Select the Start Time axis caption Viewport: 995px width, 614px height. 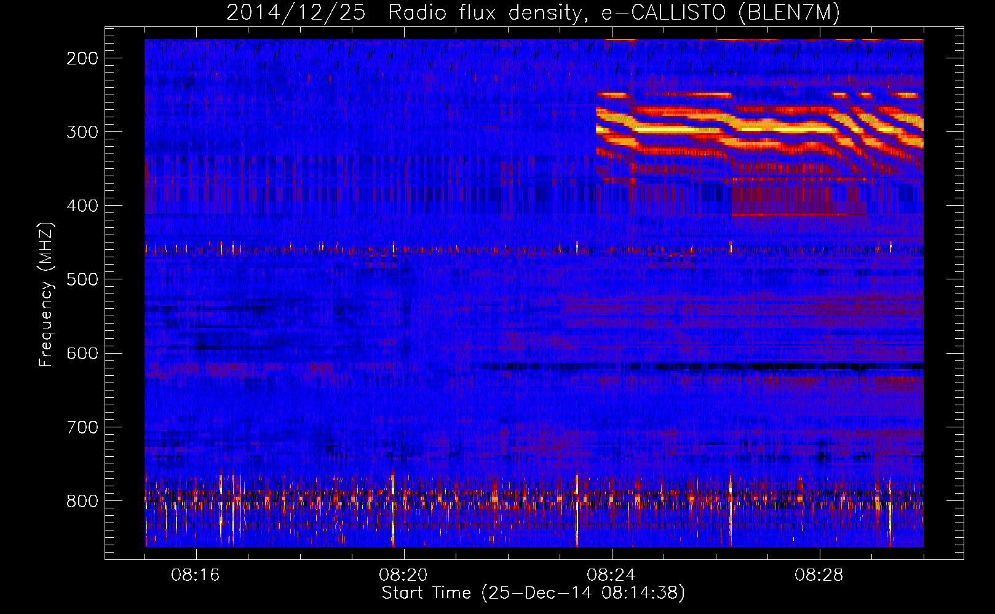tap(533, 593)
